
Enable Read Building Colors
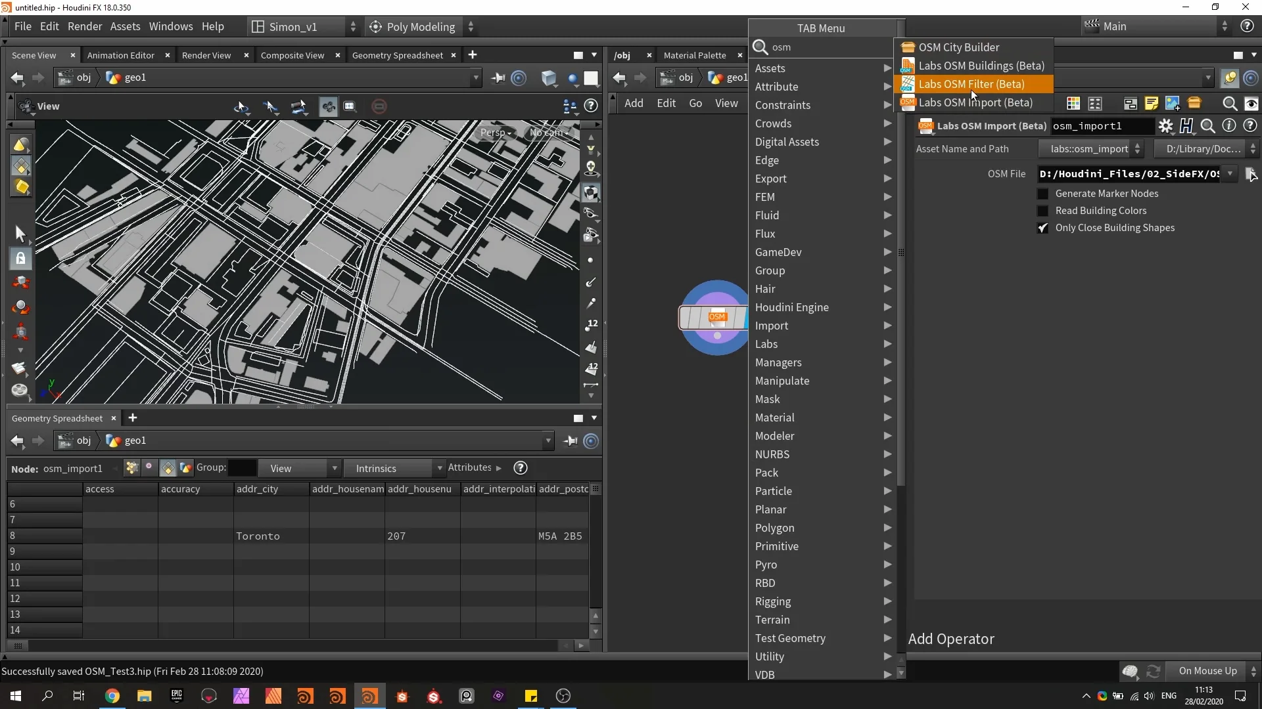coord(1043,211)
